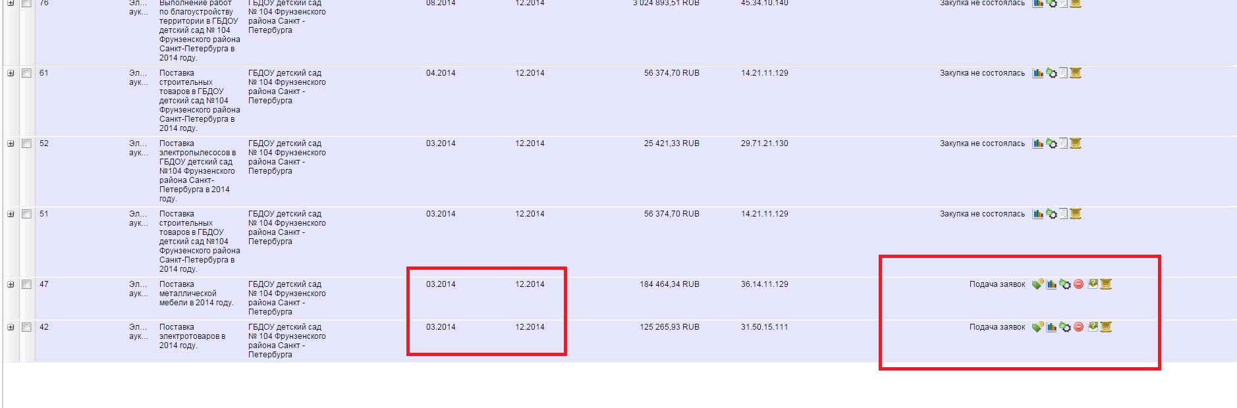The image size is (1237, 408).
Task: Click 'Подача заявок' status in row 42
Action: click(997, 327)
